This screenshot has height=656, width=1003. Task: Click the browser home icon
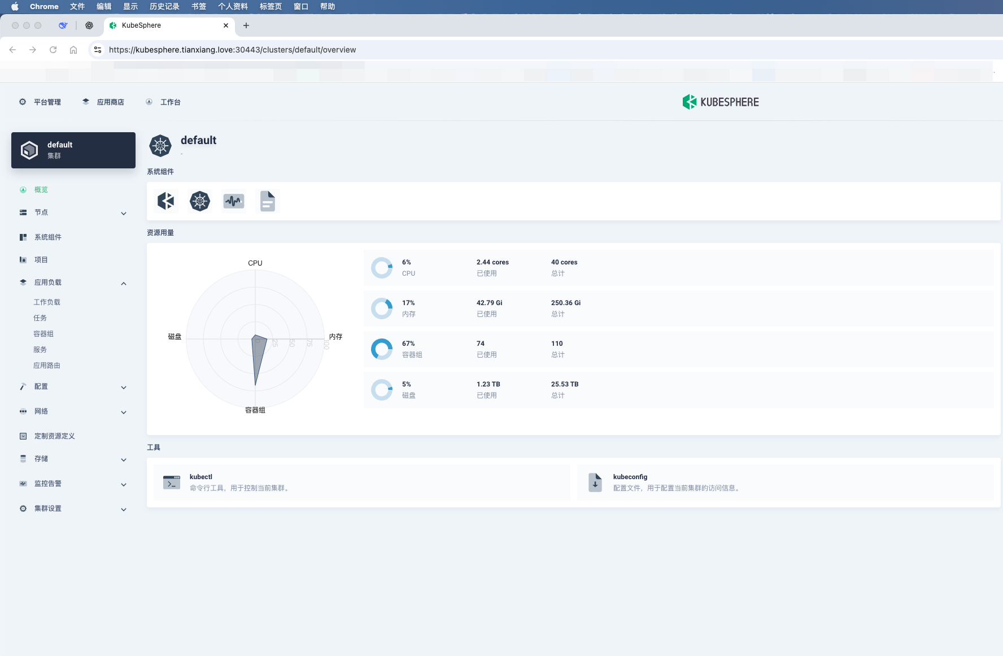73,50
